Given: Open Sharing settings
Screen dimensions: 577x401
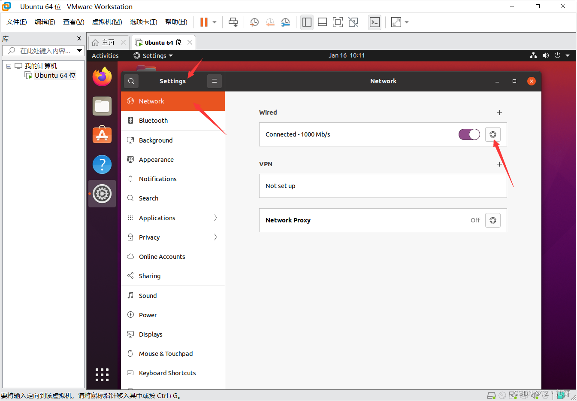Looking at the screenshot, I should pos(173,276).
